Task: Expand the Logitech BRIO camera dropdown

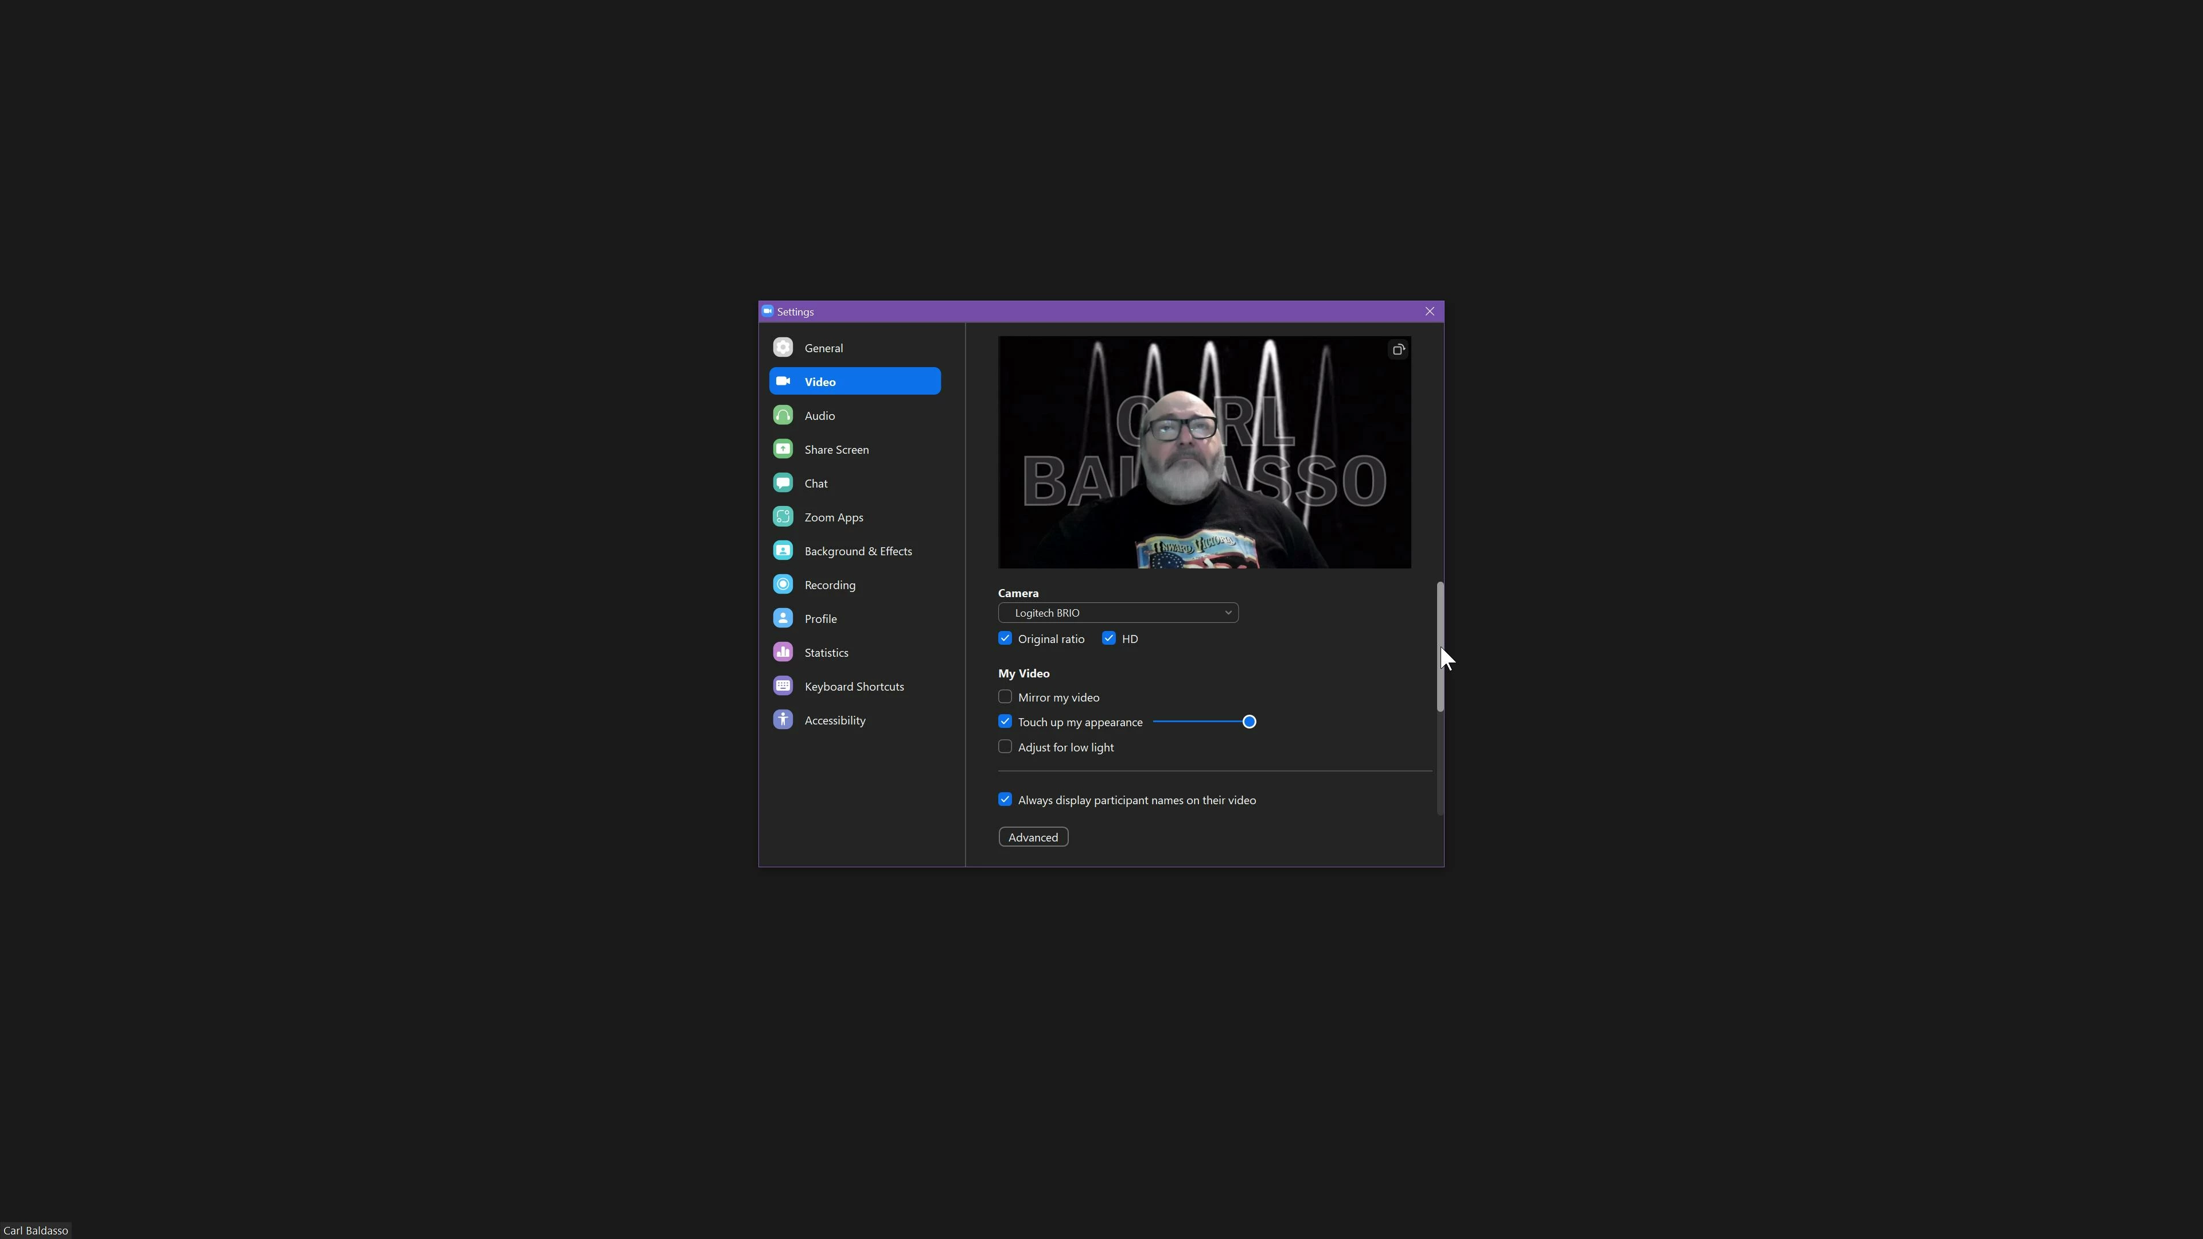Action: pos(1118,613)
